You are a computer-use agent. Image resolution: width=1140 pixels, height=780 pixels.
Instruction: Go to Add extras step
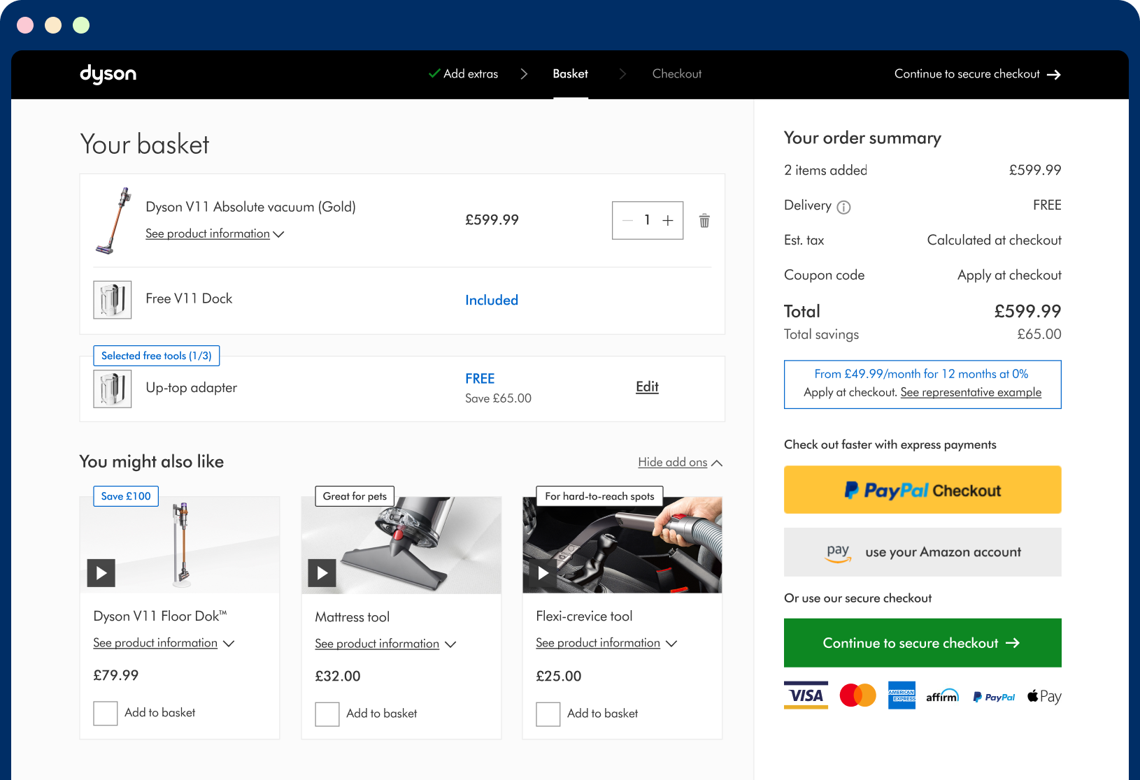point(463,74)
